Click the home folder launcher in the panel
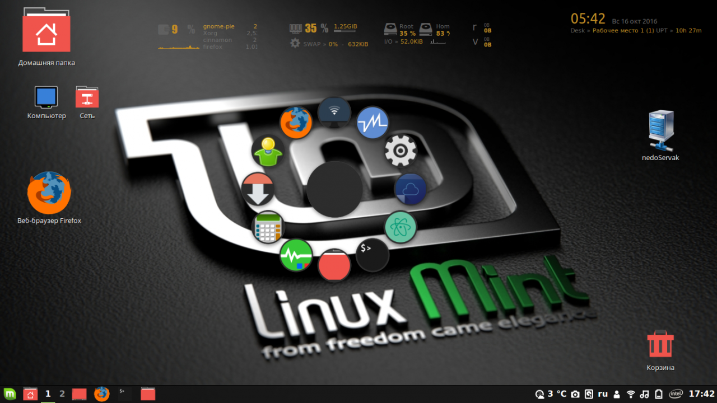Image resolution: width=717 pixels, height=403 pixels. (30, 394)
